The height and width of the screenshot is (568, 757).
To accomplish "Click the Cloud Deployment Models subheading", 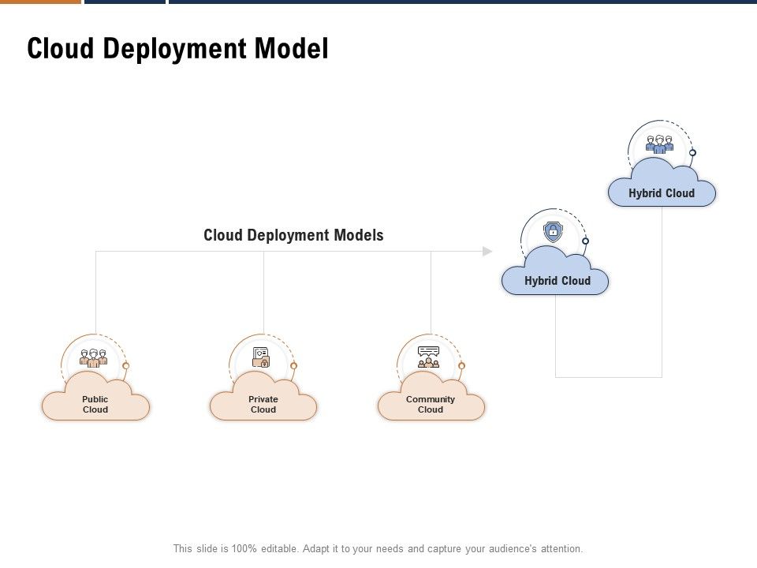I will point(293,235).
